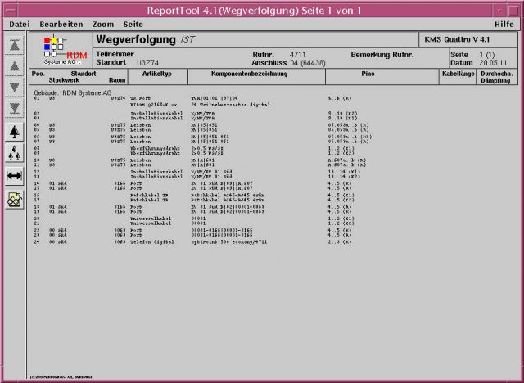Open the Hilfe menu

(504, 25)
